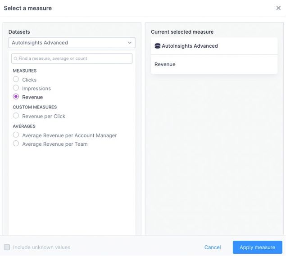The width and height of the screenshot is (286, 256).
Task: Click the Cancel link
Action: pyautogui.click(x=213, y=247)
